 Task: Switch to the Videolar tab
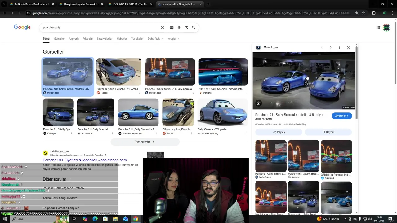[88, 39]
